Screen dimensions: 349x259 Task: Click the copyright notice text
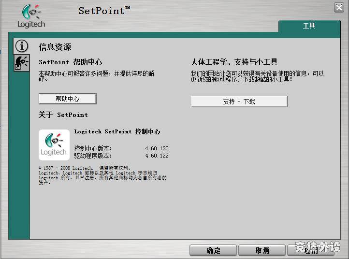pyautogui.click(x=102, y=175)
